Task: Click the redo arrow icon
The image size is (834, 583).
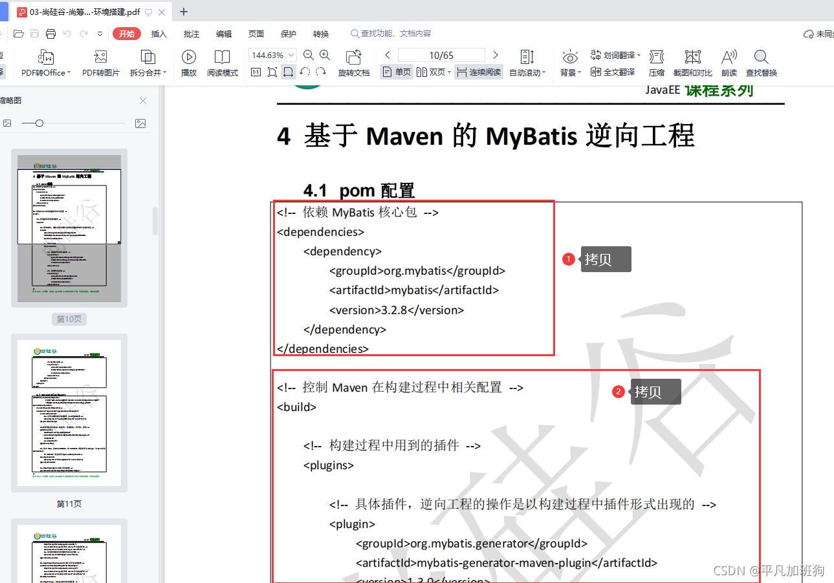Action: [x=83, y=34]
